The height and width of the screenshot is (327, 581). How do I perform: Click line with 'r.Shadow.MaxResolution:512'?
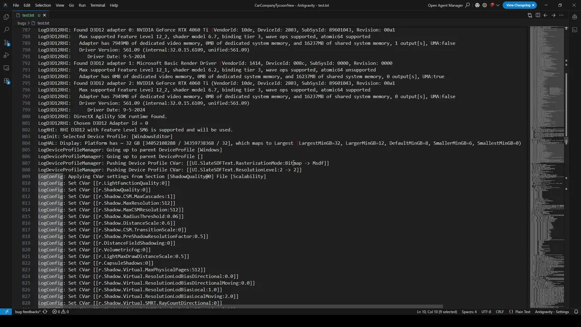[107, 203]
